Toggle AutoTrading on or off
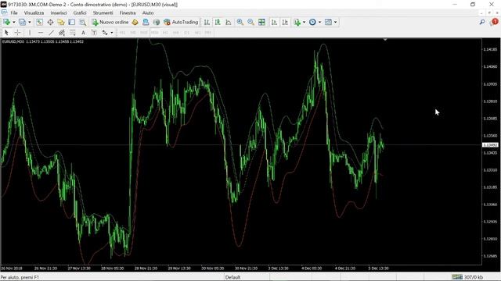 point(181,22)
